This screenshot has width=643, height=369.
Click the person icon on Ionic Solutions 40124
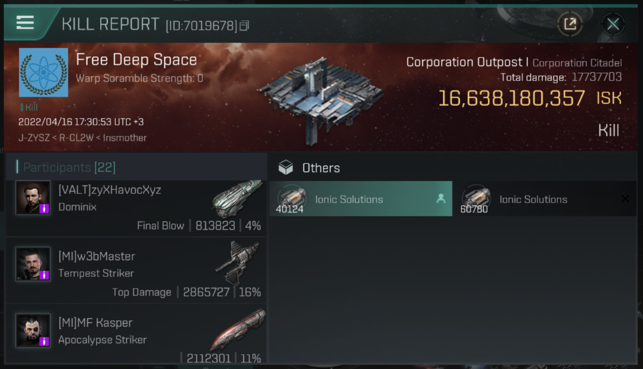tap(441, 198)
